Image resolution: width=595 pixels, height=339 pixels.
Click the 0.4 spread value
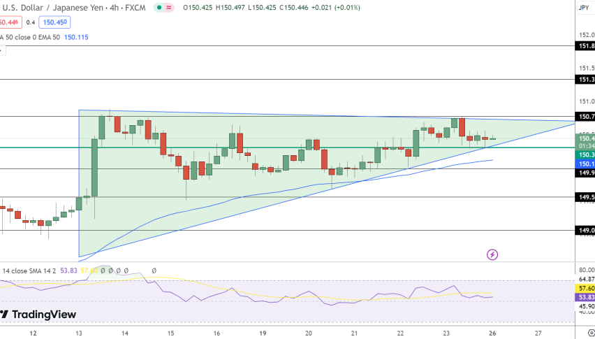click(x=31, y=23)
